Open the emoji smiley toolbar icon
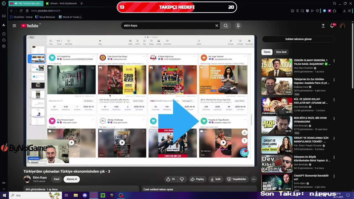This screenshot has width=354, height=199. point(292,11)
